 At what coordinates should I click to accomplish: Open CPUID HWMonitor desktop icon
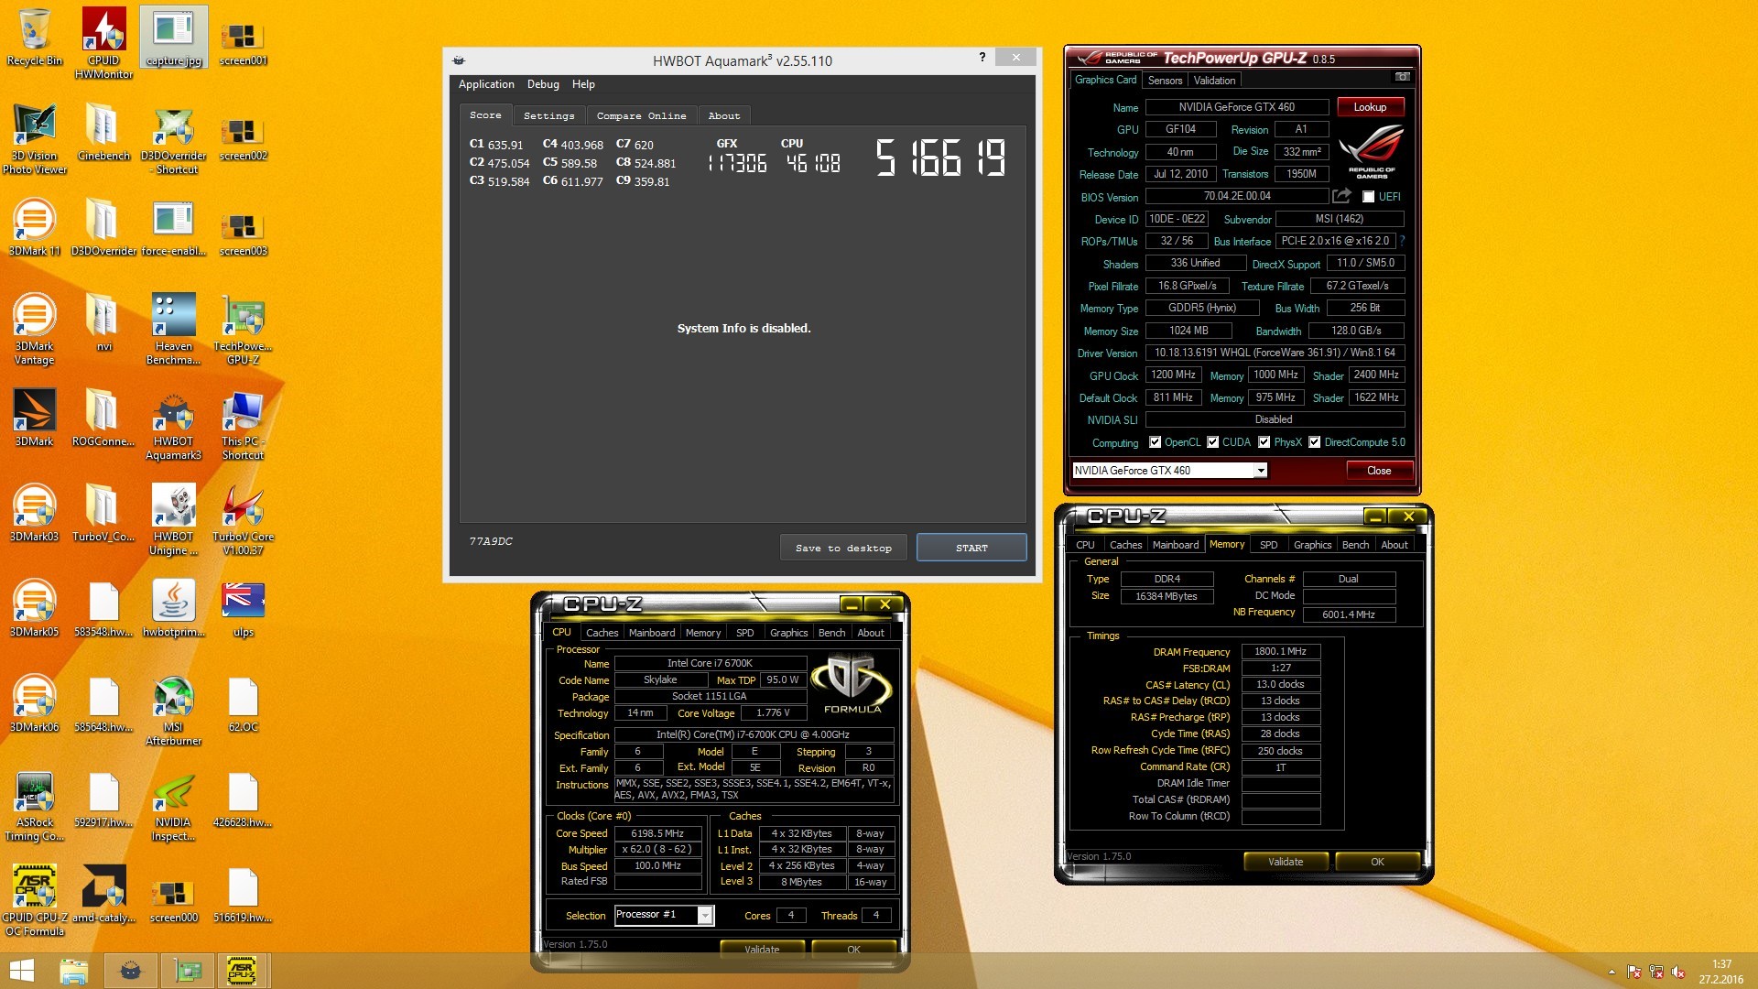click(x=103, y=43)
